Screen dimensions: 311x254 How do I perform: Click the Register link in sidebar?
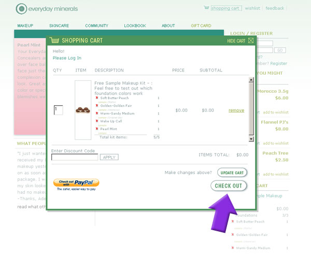coord(278,63)
